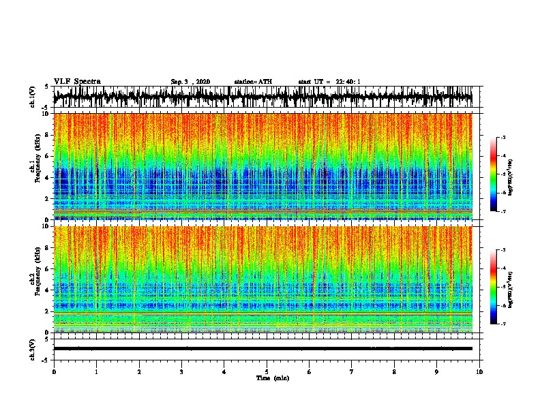Viewport: 540px width, 417px height.
Task: Click time axis tick label "3"
Action: (181, 372)
